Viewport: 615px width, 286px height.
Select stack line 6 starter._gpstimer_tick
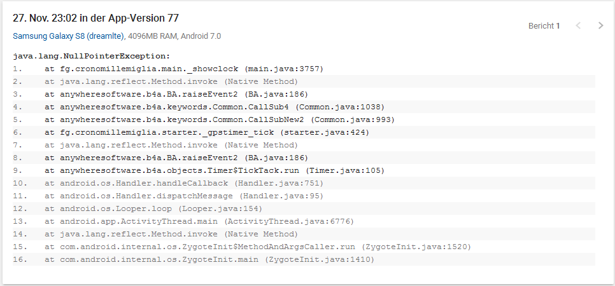click(x=206, y=132)
